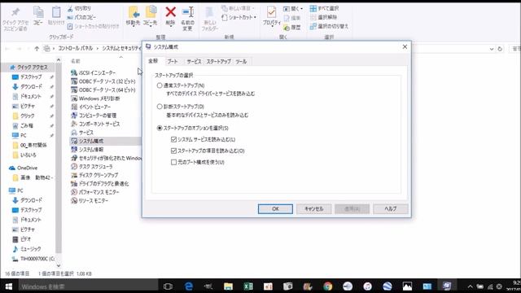Click the Windows search box on taskbar
The width and height of the screenshot is (521, 293).
89,286
